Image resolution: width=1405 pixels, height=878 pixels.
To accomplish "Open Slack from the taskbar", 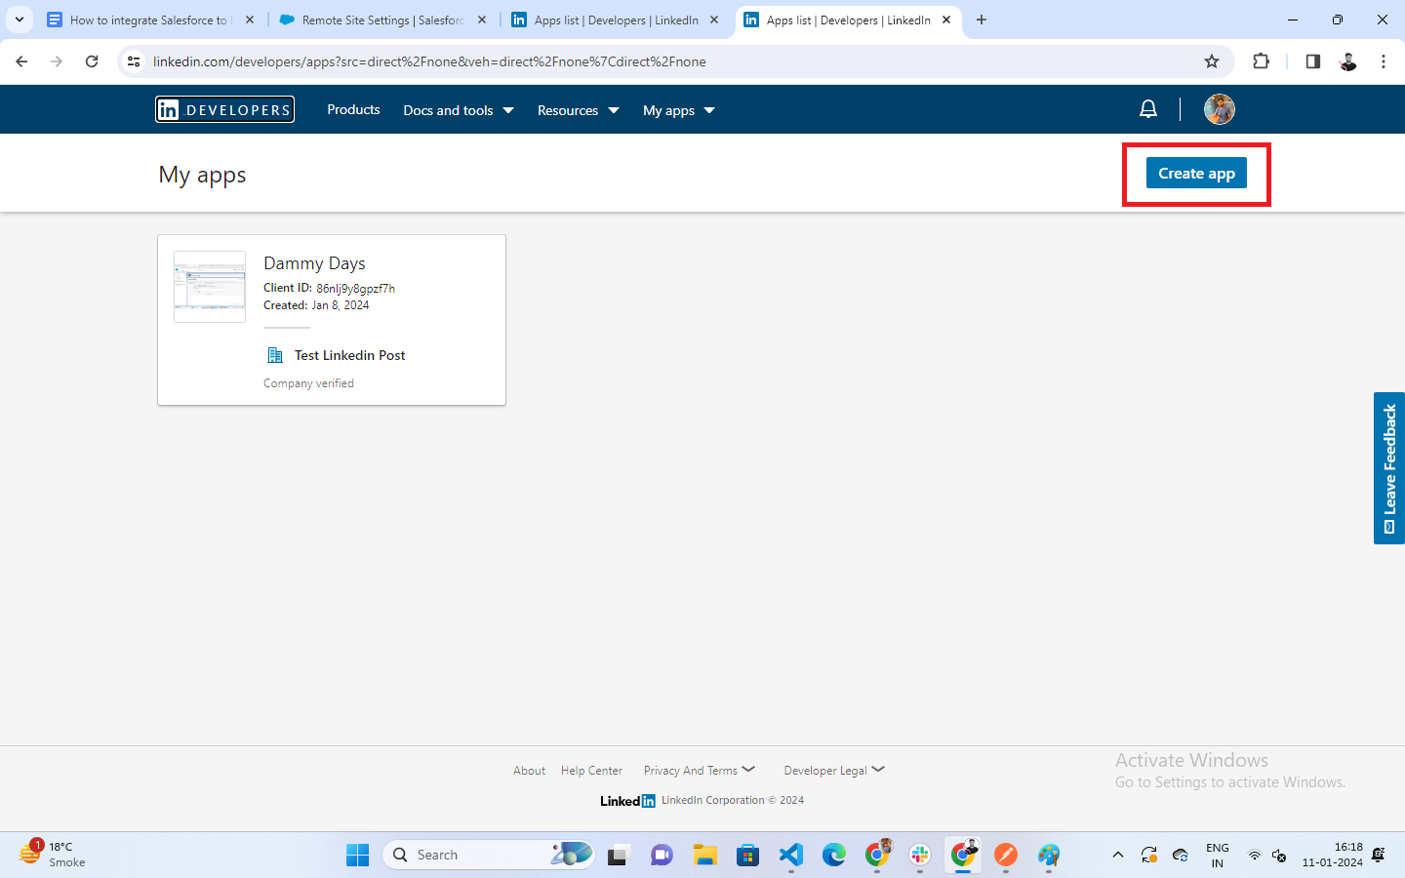I will pyautogui.click(x=920, y=855).
